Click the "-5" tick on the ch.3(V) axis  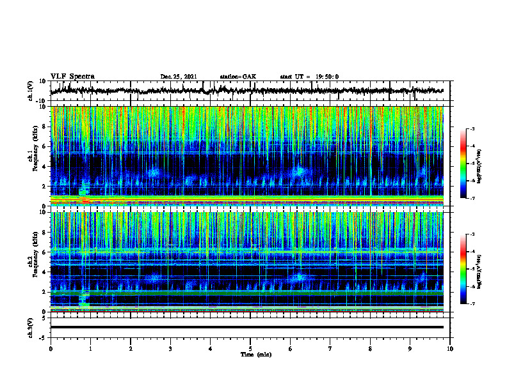pos(43,338)
